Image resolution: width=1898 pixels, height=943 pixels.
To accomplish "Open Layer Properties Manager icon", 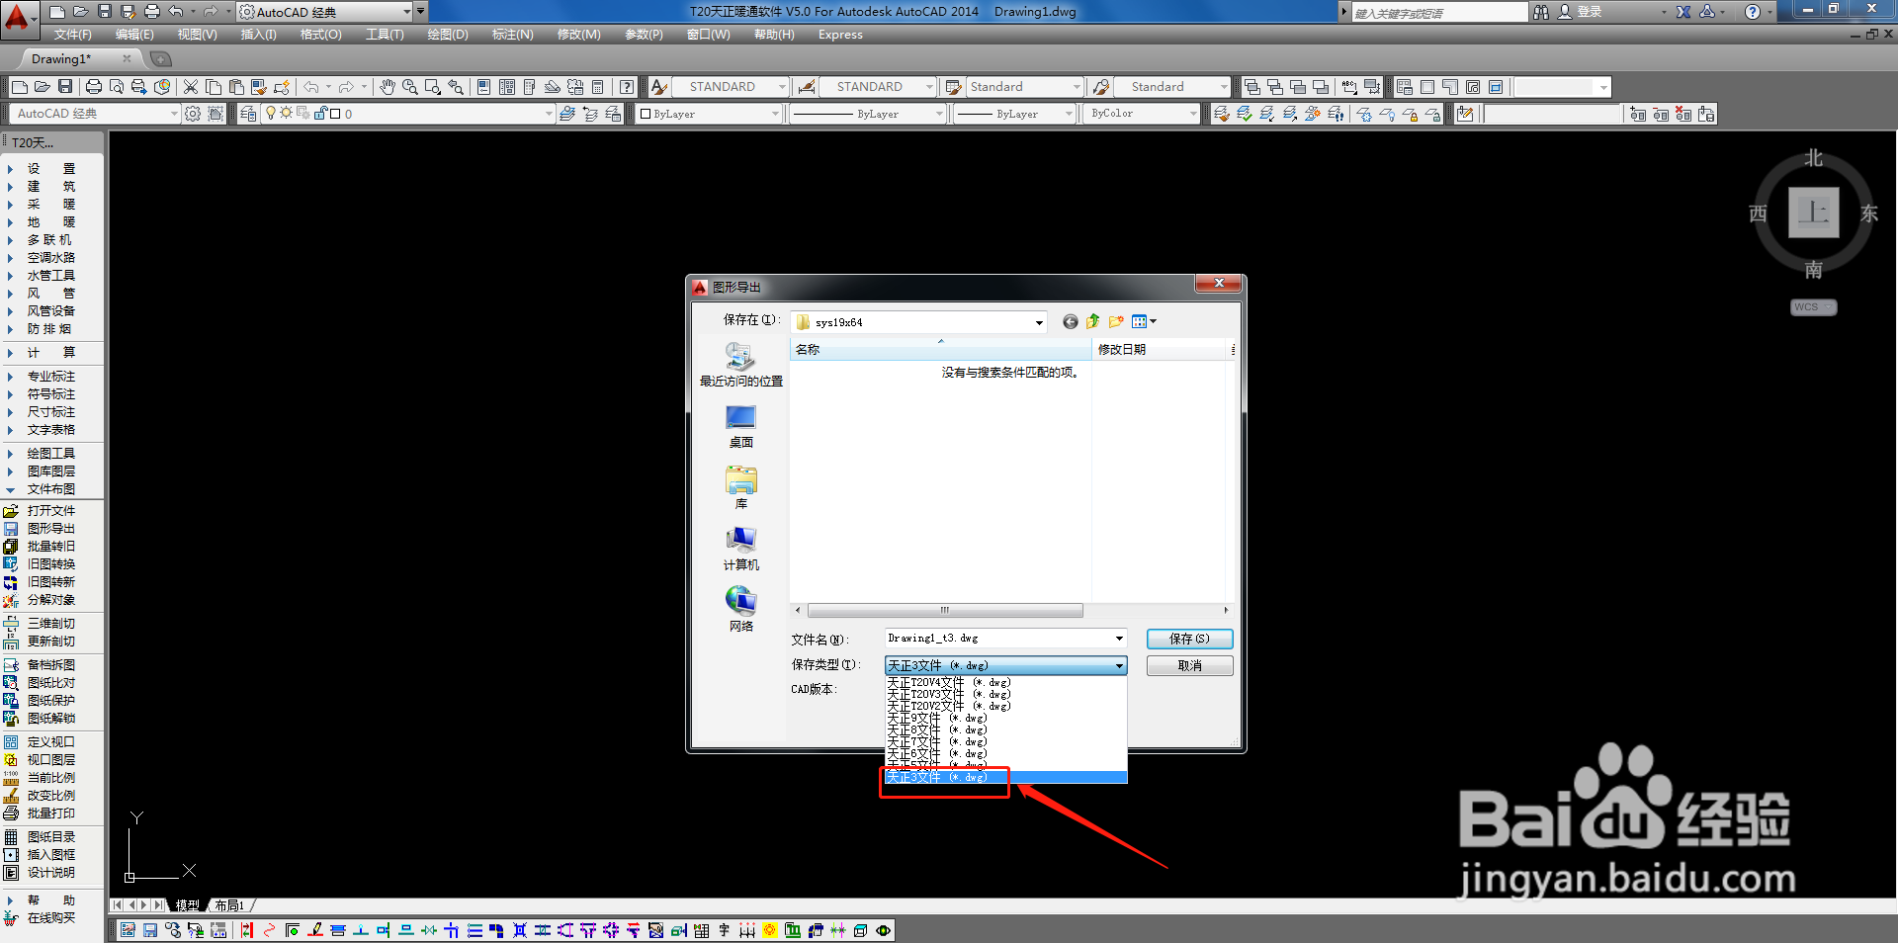I will 248,114.
